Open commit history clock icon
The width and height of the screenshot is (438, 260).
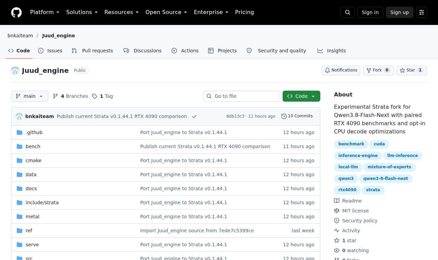pyautogui.click(x=284, y=116)
